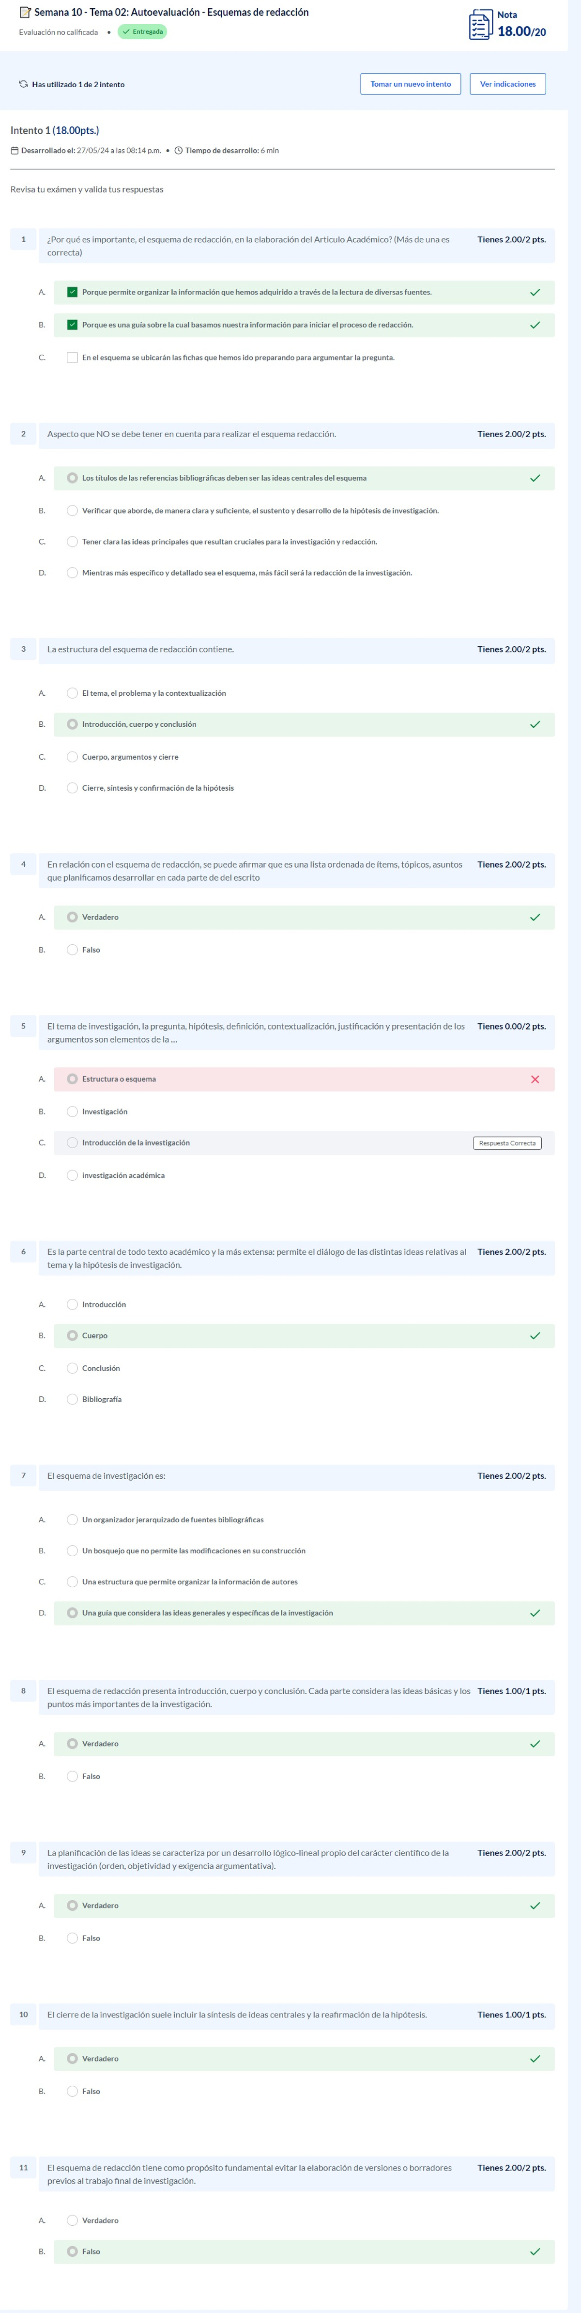Choose the 'Bibliografía' radio option

(73, 1400)
